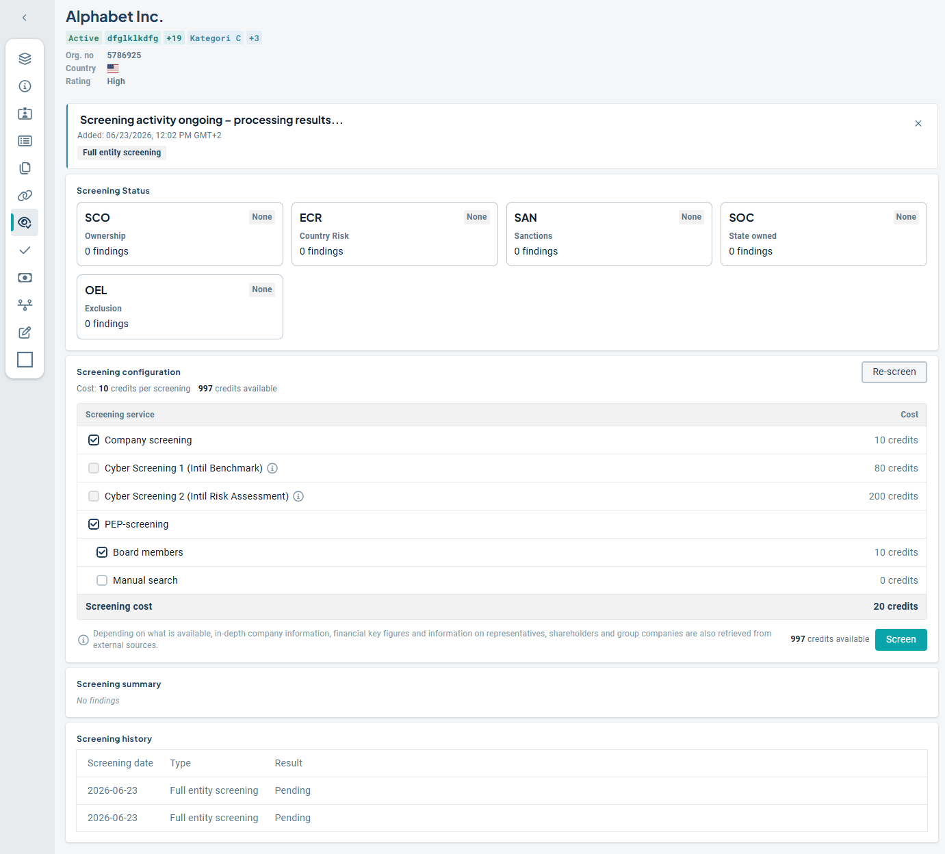Dismiss the screening activity ongoing banner
The image size is (945, 854).
pyautogui.click(x=918, y=123)
